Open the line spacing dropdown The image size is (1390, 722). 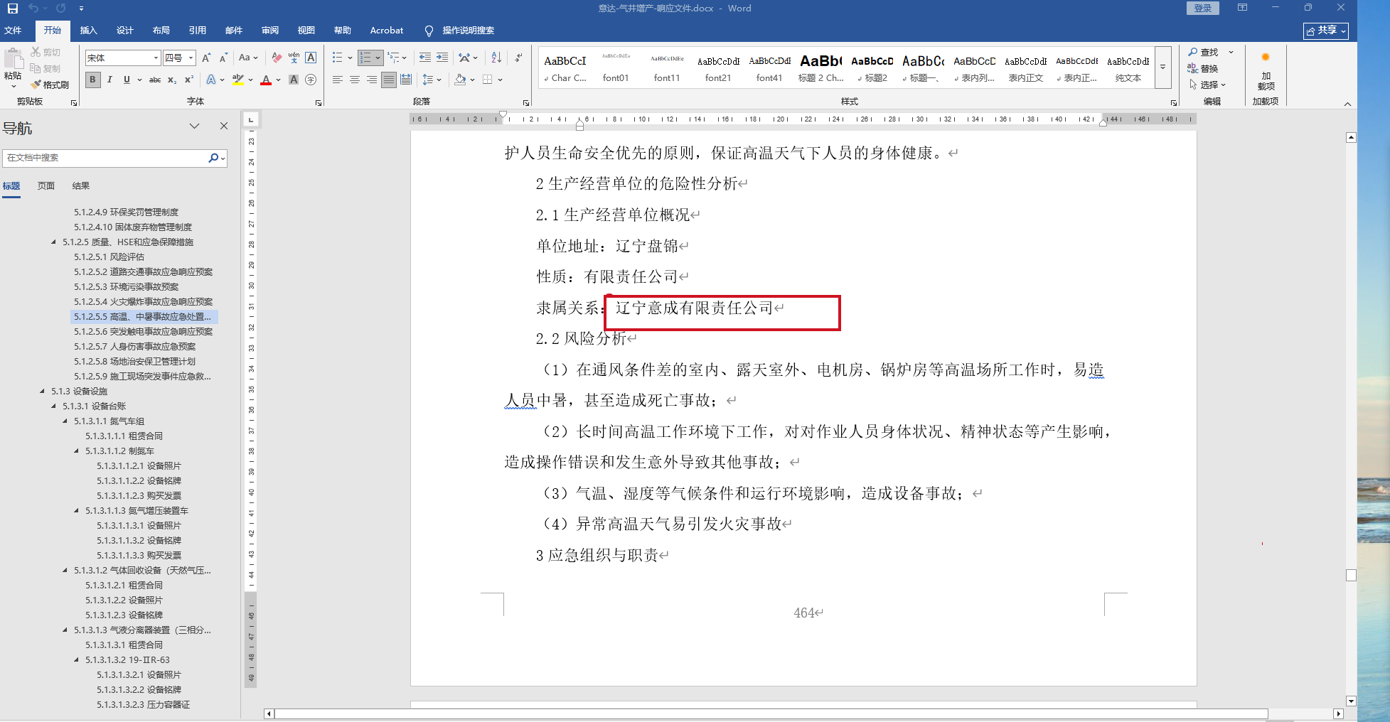pos(432,80)
